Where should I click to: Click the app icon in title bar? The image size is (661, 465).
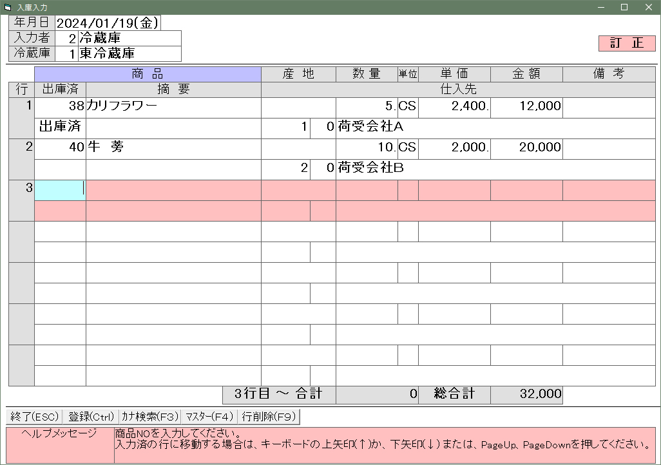click(x=8, y=7)
